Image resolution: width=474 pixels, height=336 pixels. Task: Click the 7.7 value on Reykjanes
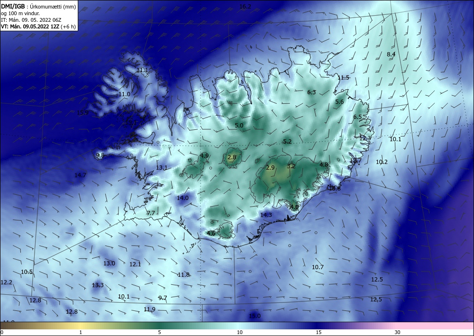click(x=151, y=213)
